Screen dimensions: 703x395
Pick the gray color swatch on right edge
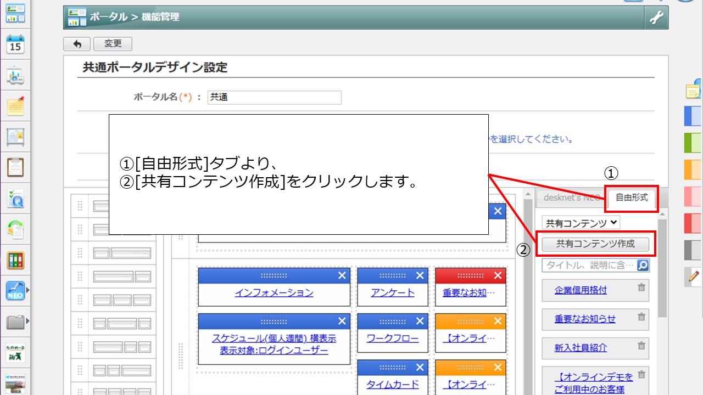(693, 250)
